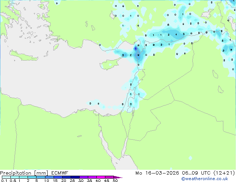
Task: Click the 'ECMWF' model label
Action: [60, 173]
